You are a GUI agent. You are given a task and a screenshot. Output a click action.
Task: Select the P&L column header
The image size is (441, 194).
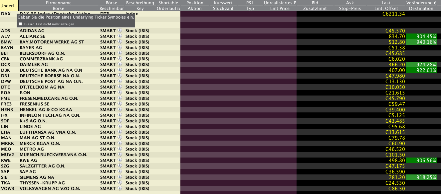click(250, 3)
